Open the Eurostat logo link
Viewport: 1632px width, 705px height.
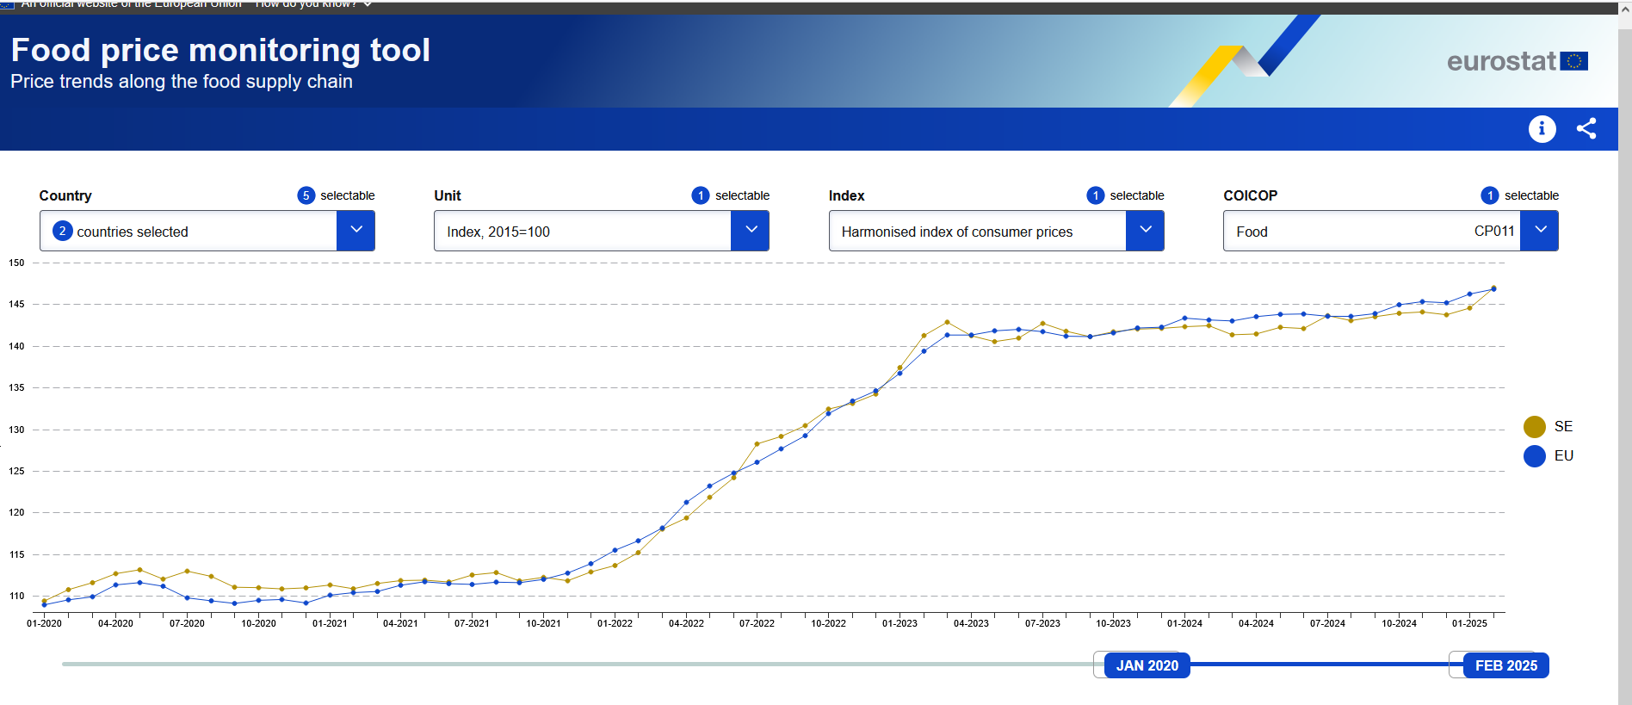point(1517,61)
